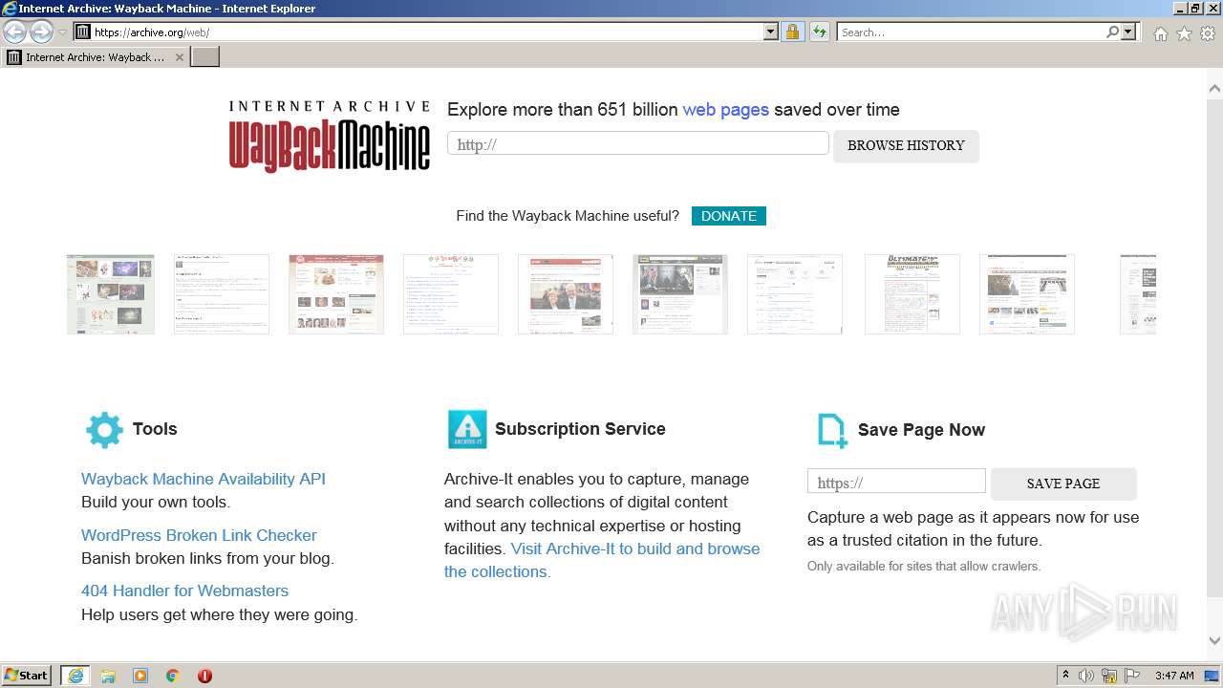Open the Windows Start menu
This screenshot has width=1223, height=688.
(x=27, y=675)
